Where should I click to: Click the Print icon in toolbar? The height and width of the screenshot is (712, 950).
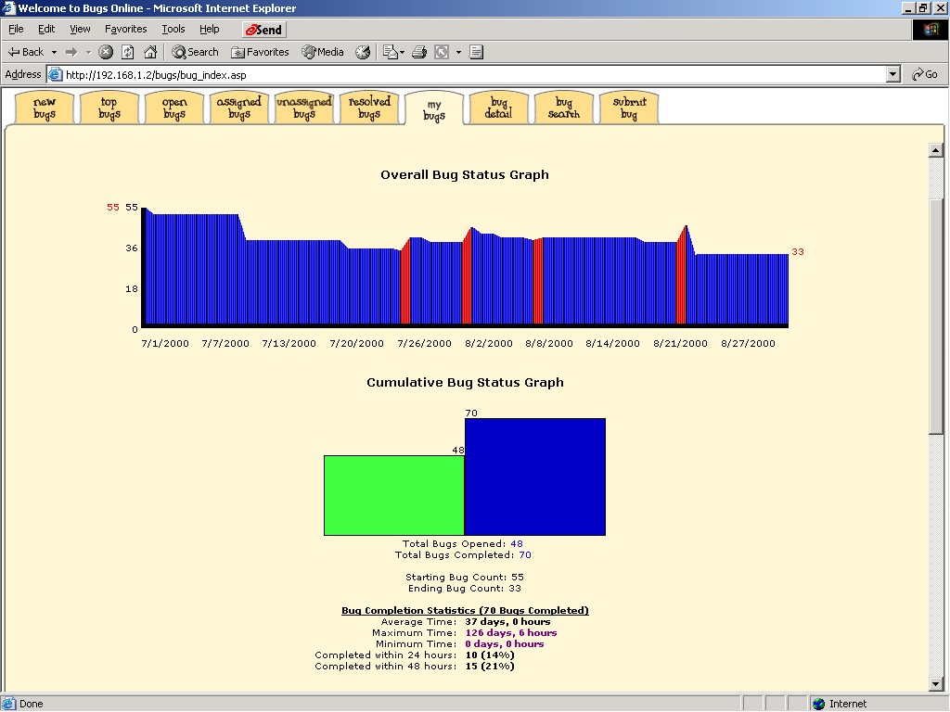click(x=419, y=52)
